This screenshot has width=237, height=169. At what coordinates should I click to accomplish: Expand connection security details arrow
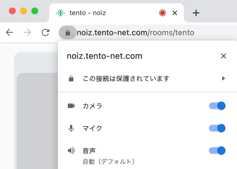(x=224, y=79)
